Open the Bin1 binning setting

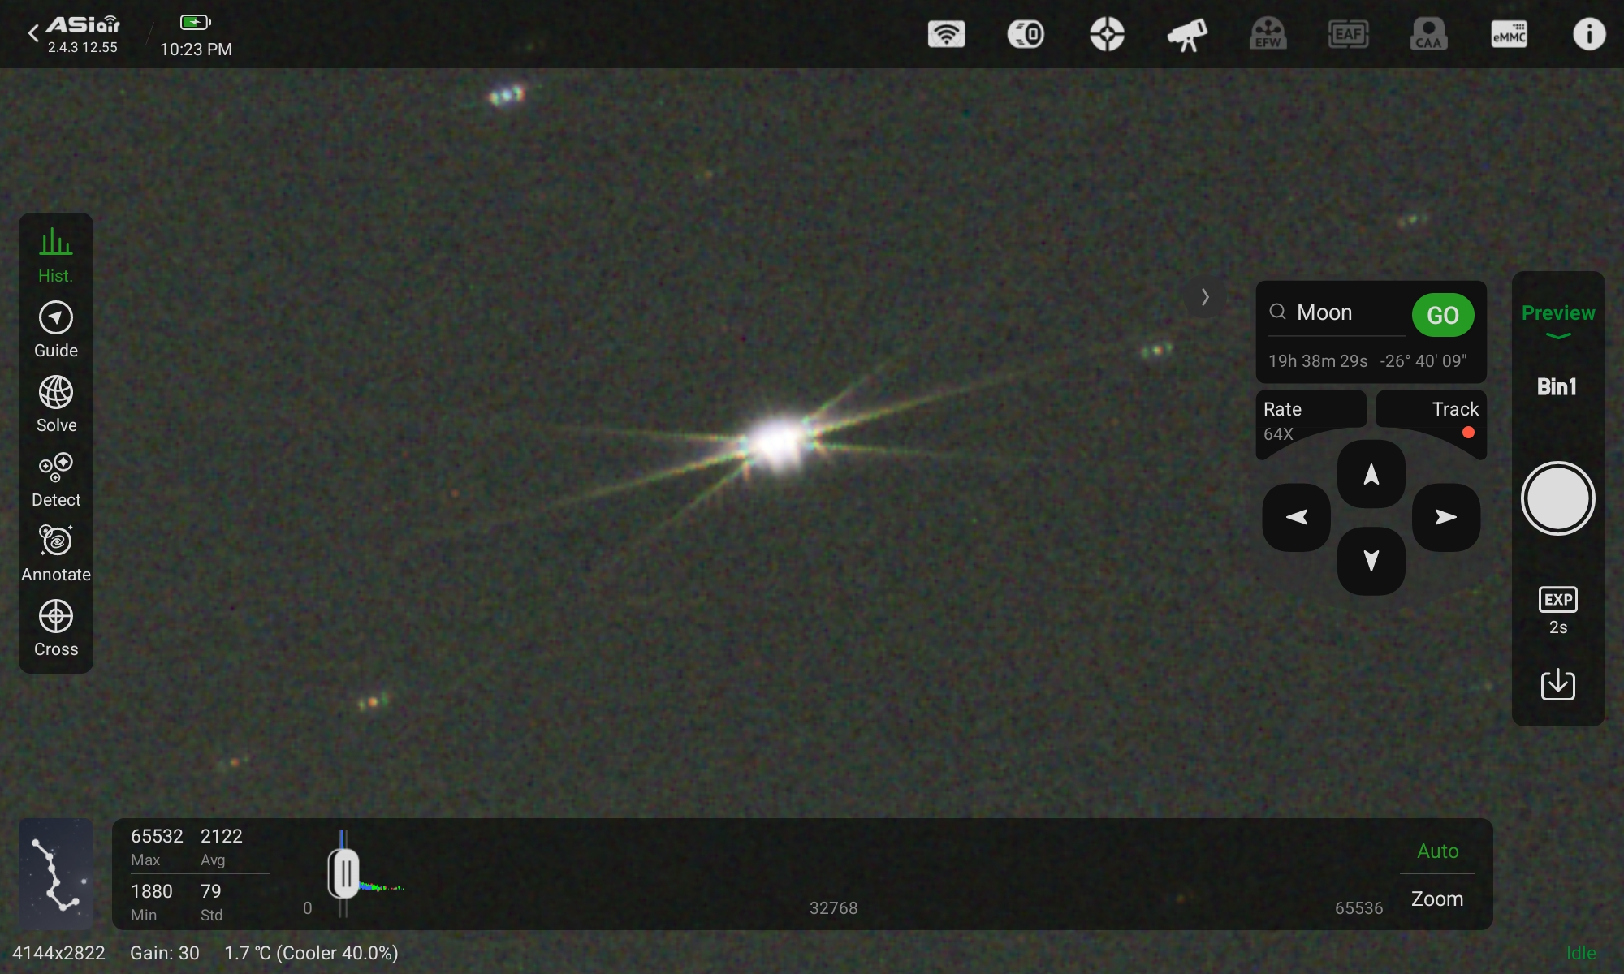[x=1557, y=386]
